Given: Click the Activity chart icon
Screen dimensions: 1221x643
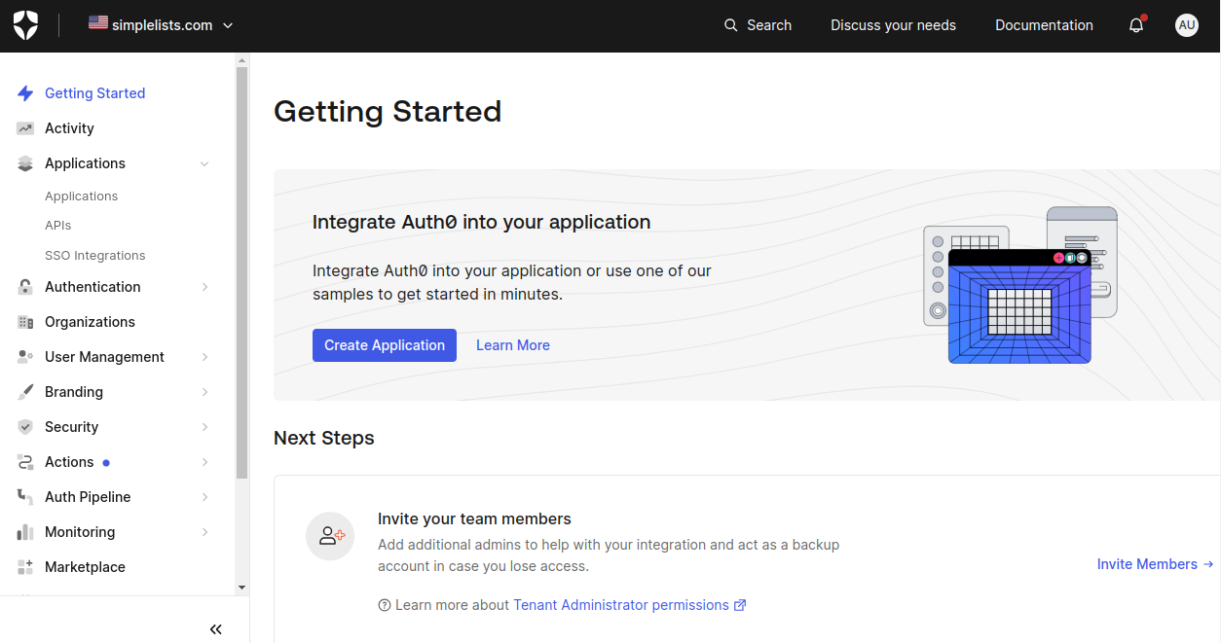Looking at the screenshot, I should pos(25,128).
